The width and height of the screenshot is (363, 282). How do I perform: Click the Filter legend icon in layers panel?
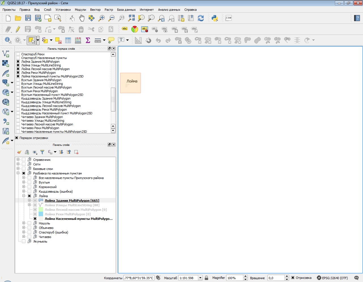click(42, 152)
